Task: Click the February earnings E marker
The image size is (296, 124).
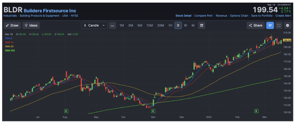Action: click(256, 111)
